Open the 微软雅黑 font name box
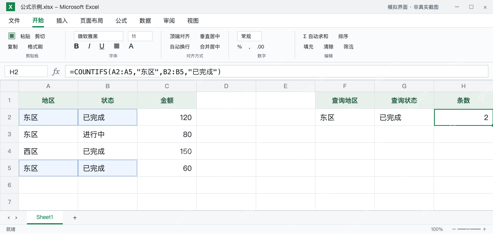Screen dimensions: 493x234 [x=99, y=36]
